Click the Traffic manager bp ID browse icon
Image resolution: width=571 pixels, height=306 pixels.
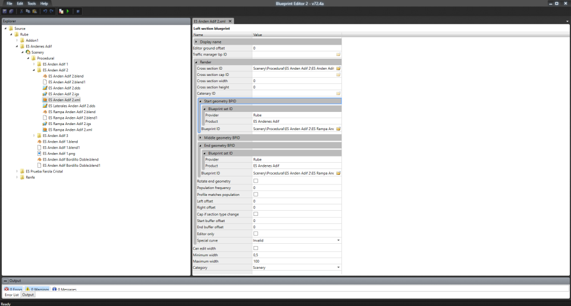(338, 54)
